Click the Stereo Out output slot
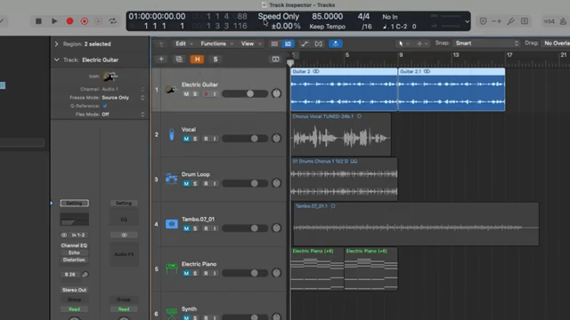Viewport: 570px width, 320px height. (74, 290)
